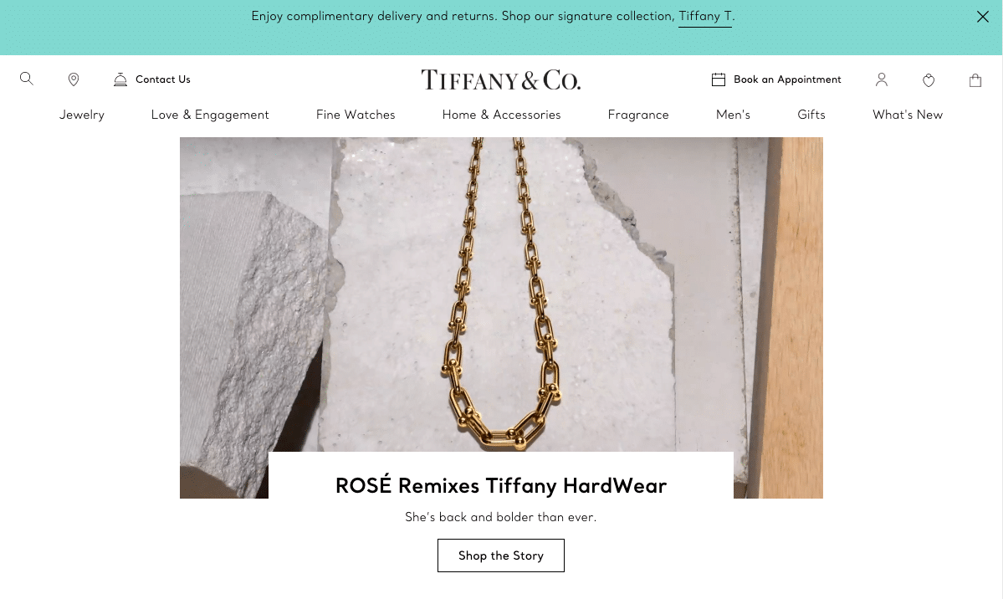Select Fine Watches in navigation

tap(356, 115)
